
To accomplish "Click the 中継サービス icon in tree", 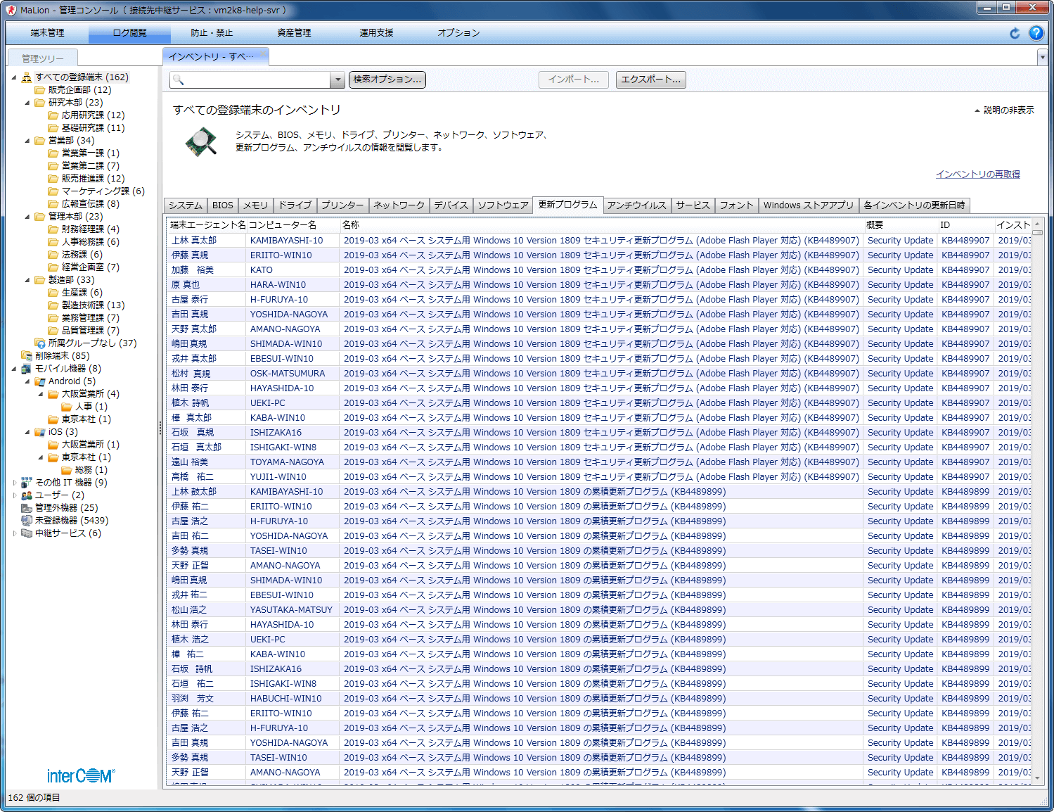I will pyautogui.click(x=27, y=533).
